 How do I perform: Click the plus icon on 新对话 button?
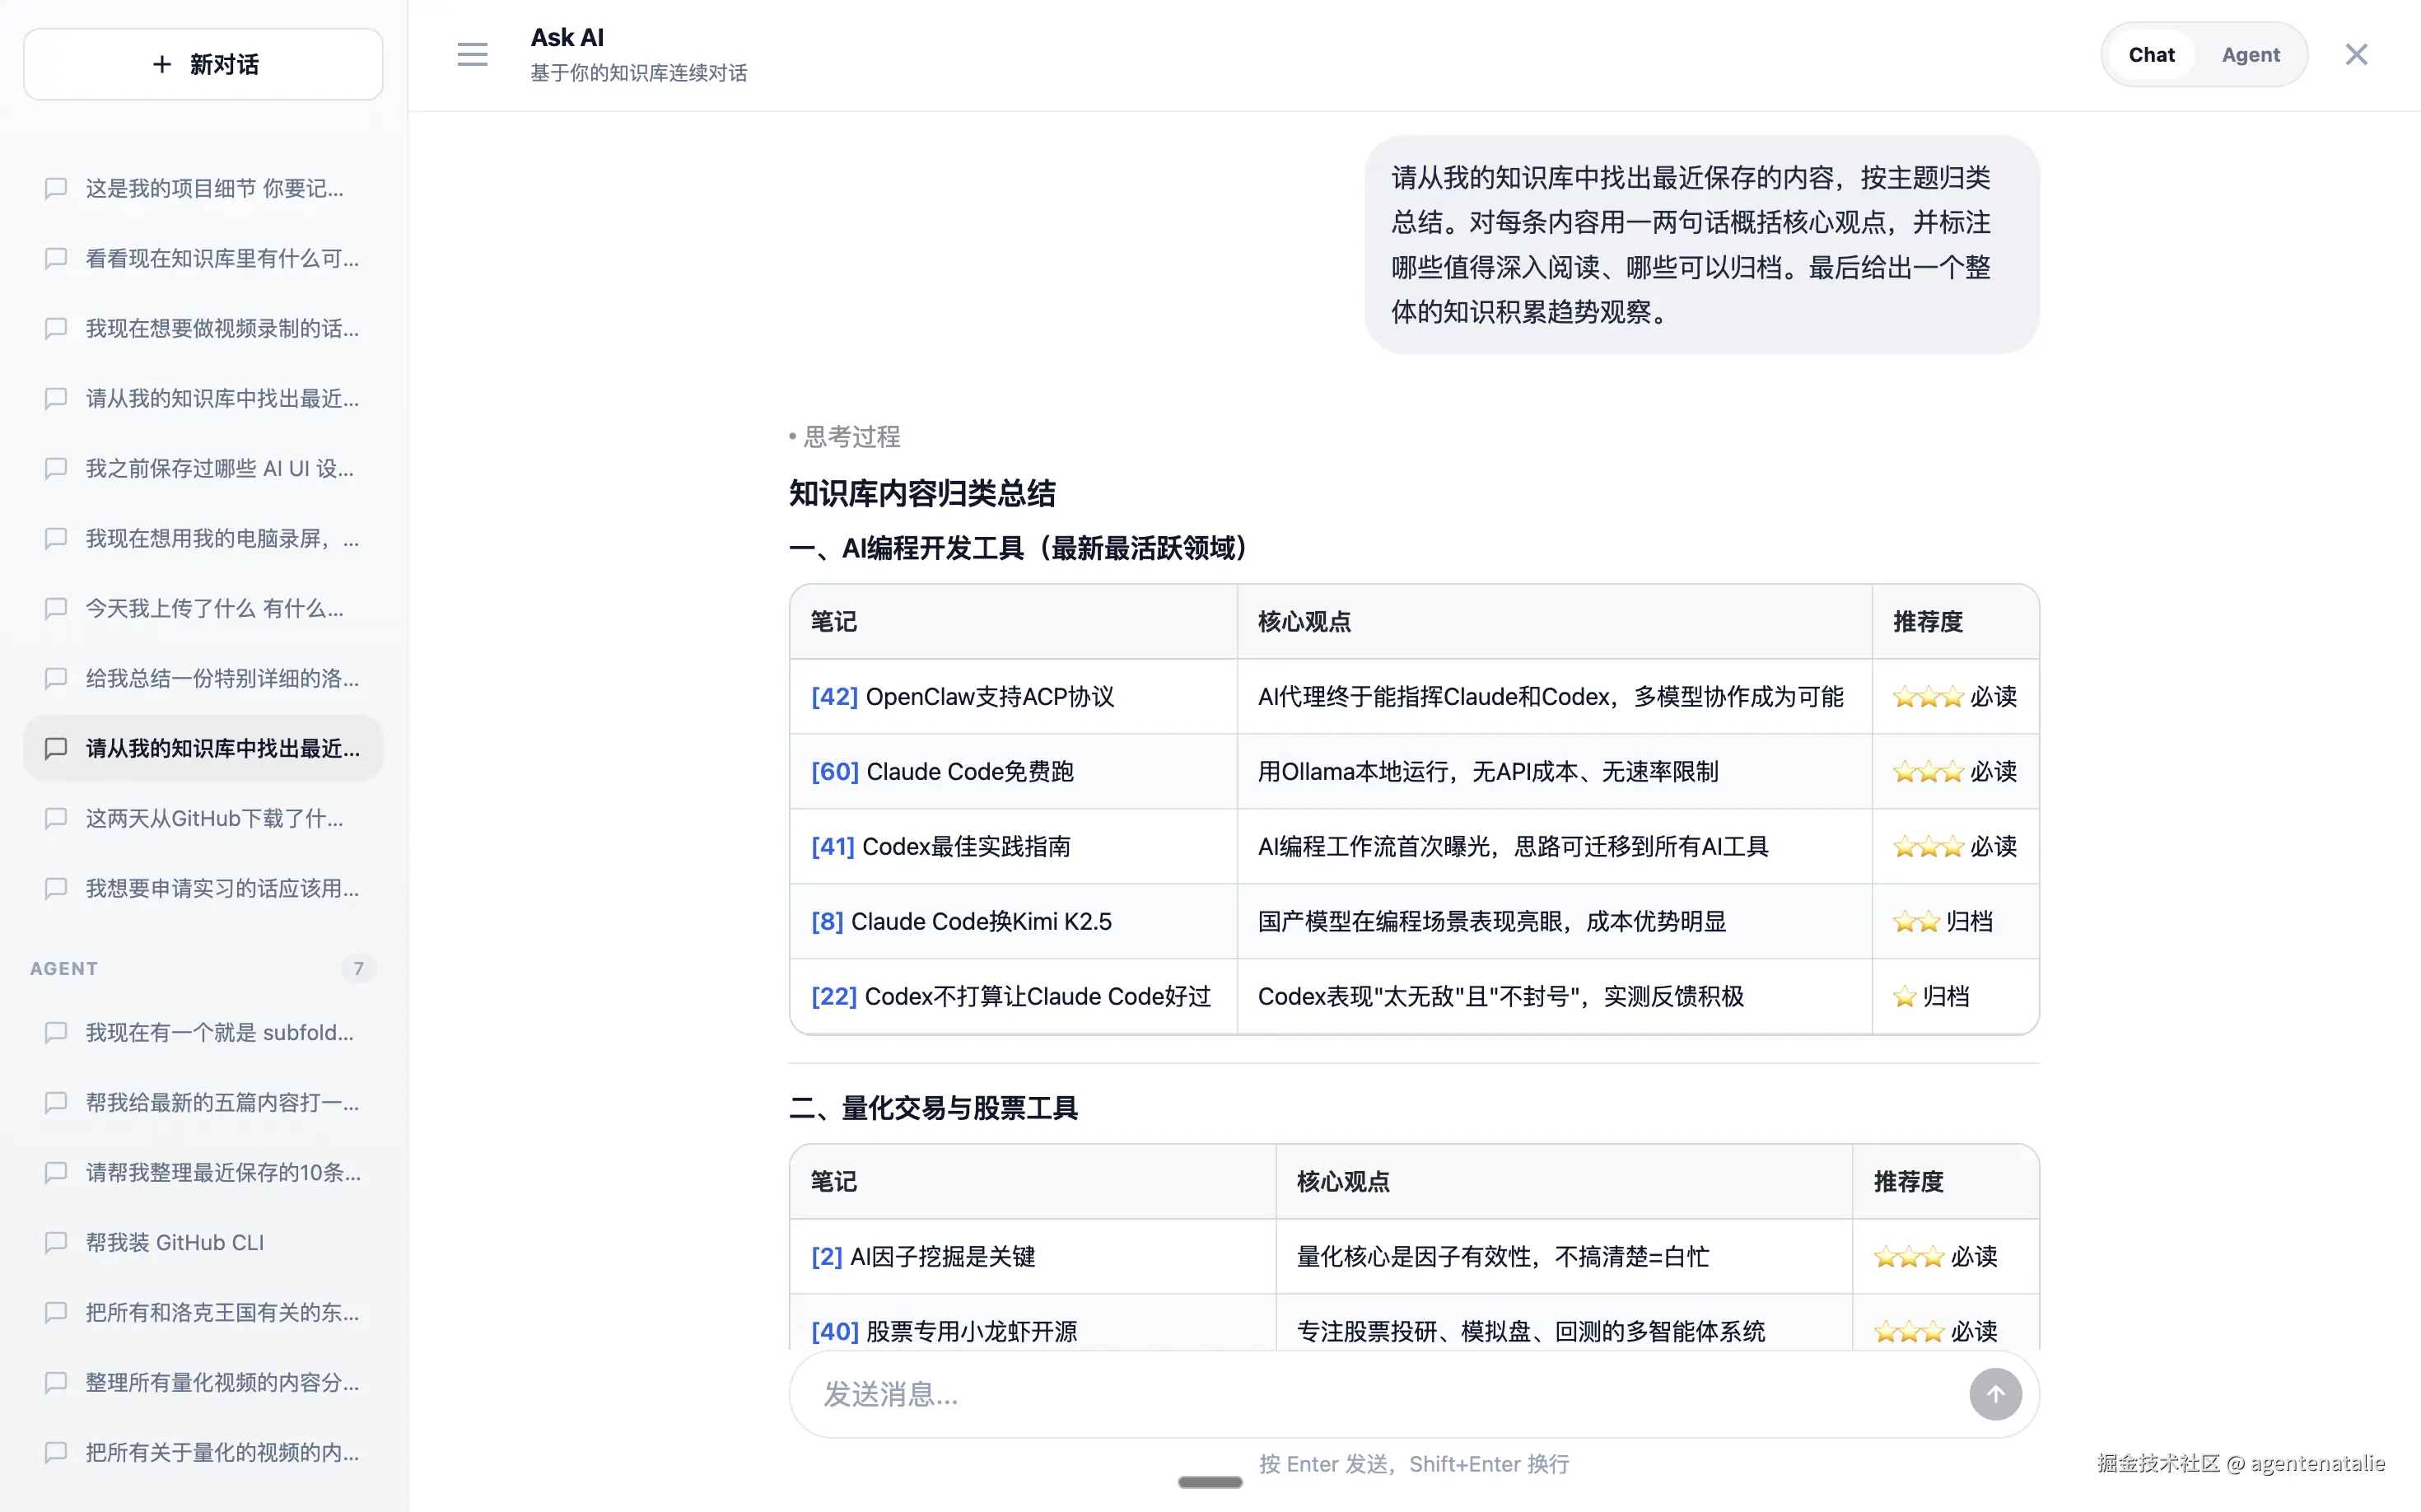pos(161,64)
